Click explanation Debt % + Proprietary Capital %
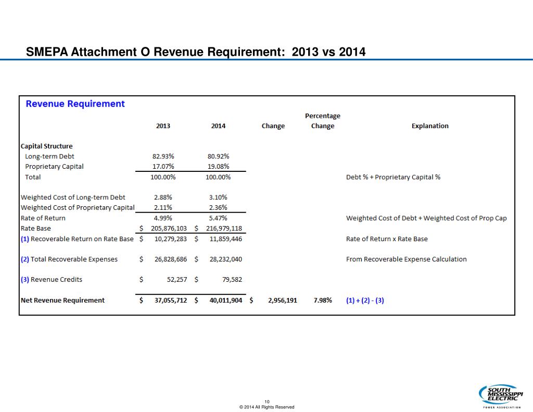The width and height of the screenshot is (533, 412). pyautogui.click(x=394, y=177)
